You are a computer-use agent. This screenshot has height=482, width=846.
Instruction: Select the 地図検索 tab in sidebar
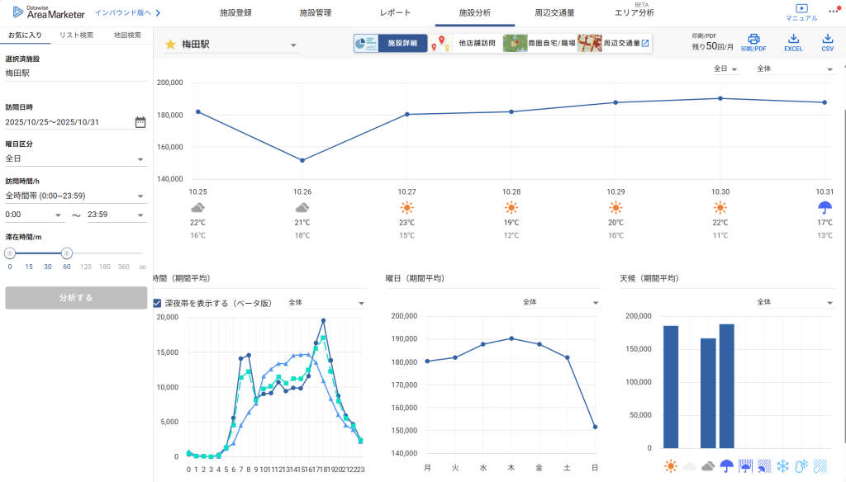point(127,35)
